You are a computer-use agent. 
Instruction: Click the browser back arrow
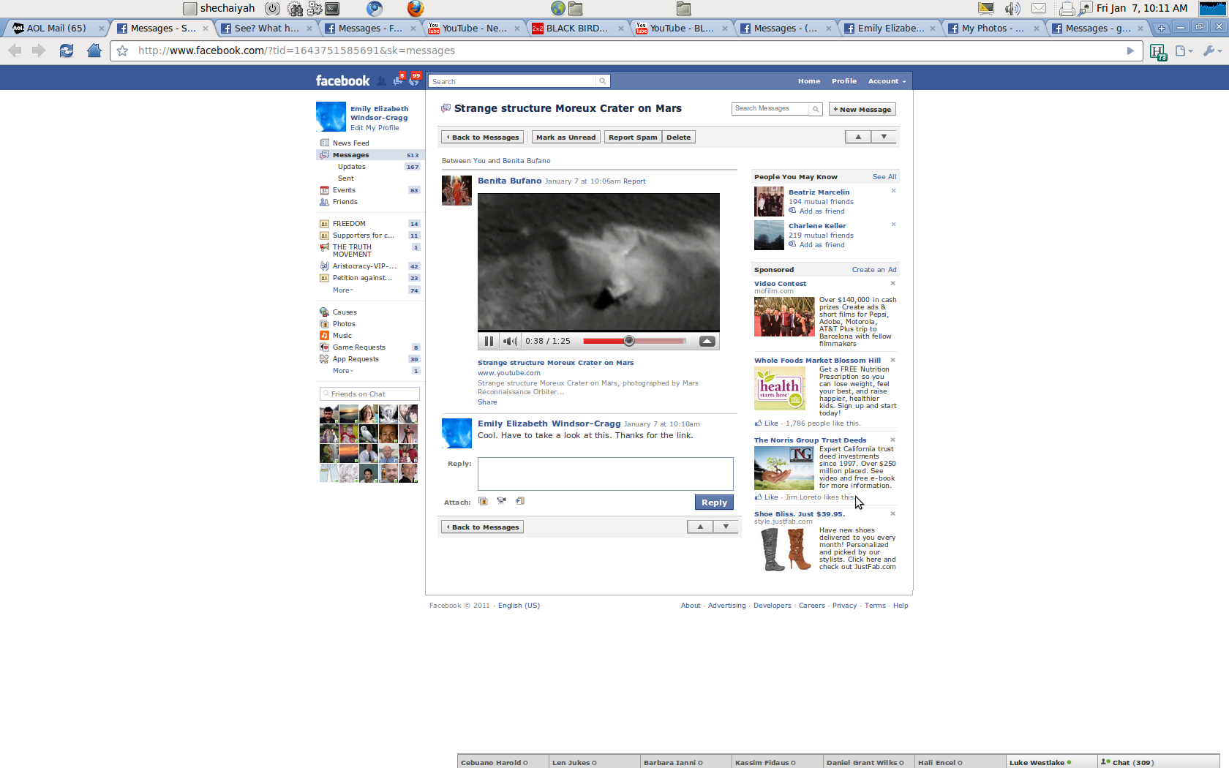tap(15, 50)
